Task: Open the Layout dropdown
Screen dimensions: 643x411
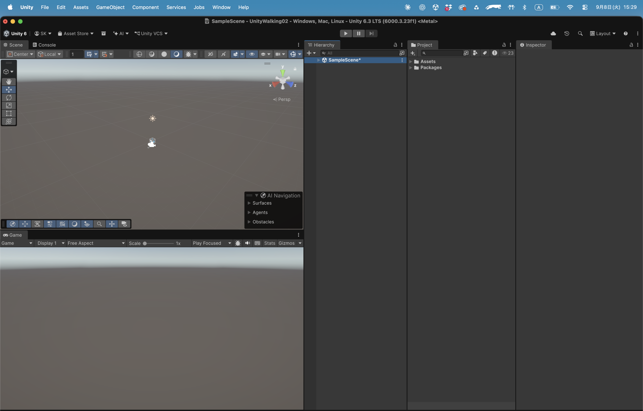Action: click(603, 33)
